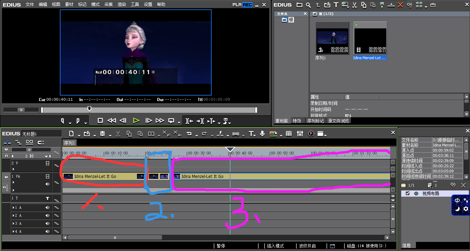Cut clip using bin scissors icon
Screen dimensions: 470x251
(354, 5)
